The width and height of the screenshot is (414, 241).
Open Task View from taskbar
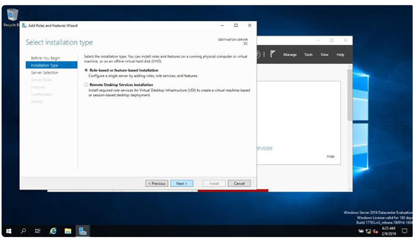(38, 231)
